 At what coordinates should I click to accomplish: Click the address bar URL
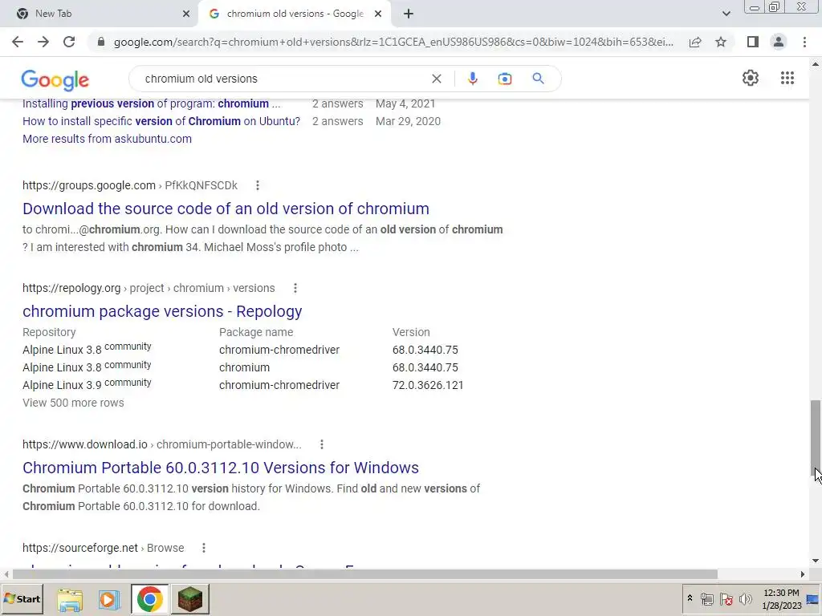393,42
